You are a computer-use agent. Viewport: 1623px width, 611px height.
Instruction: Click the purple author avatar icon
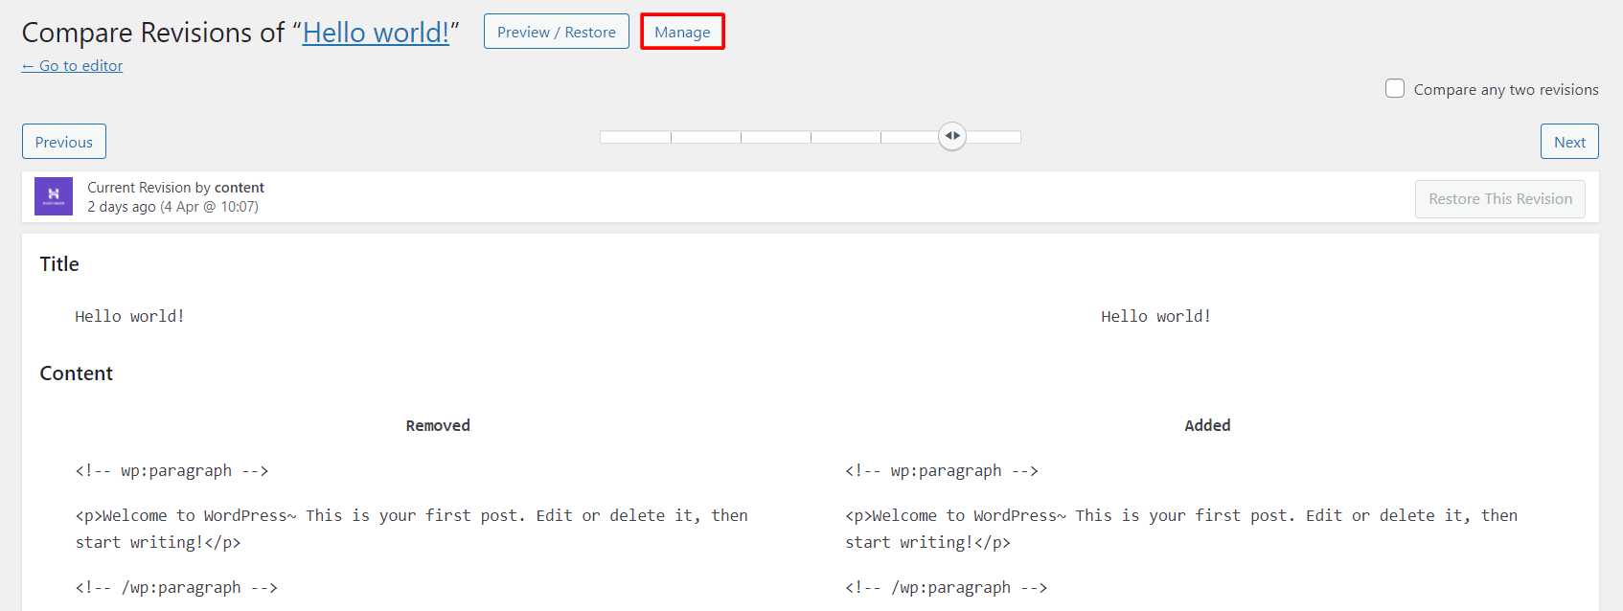(54, 196)
